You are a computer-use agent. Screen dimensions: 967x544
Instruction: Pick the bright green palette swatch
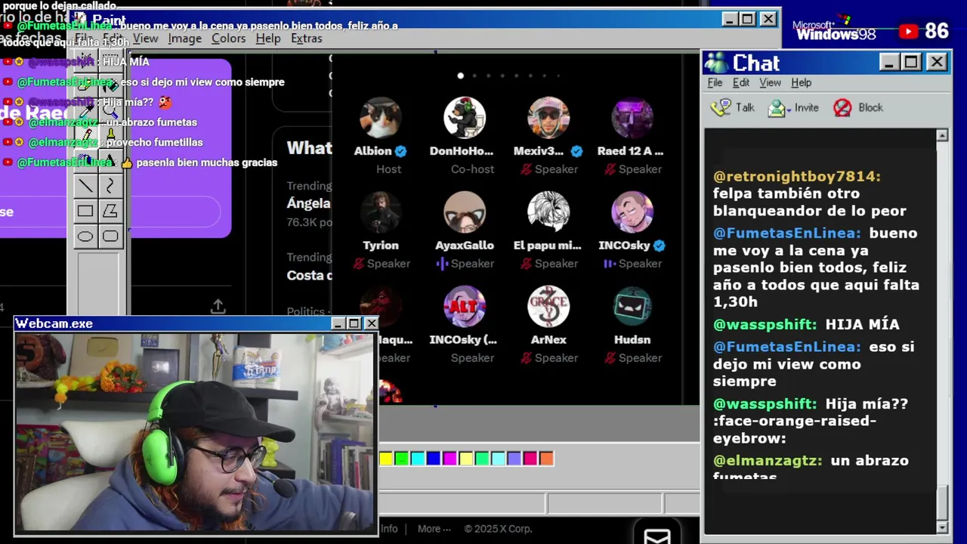click(x=402, y=459)
